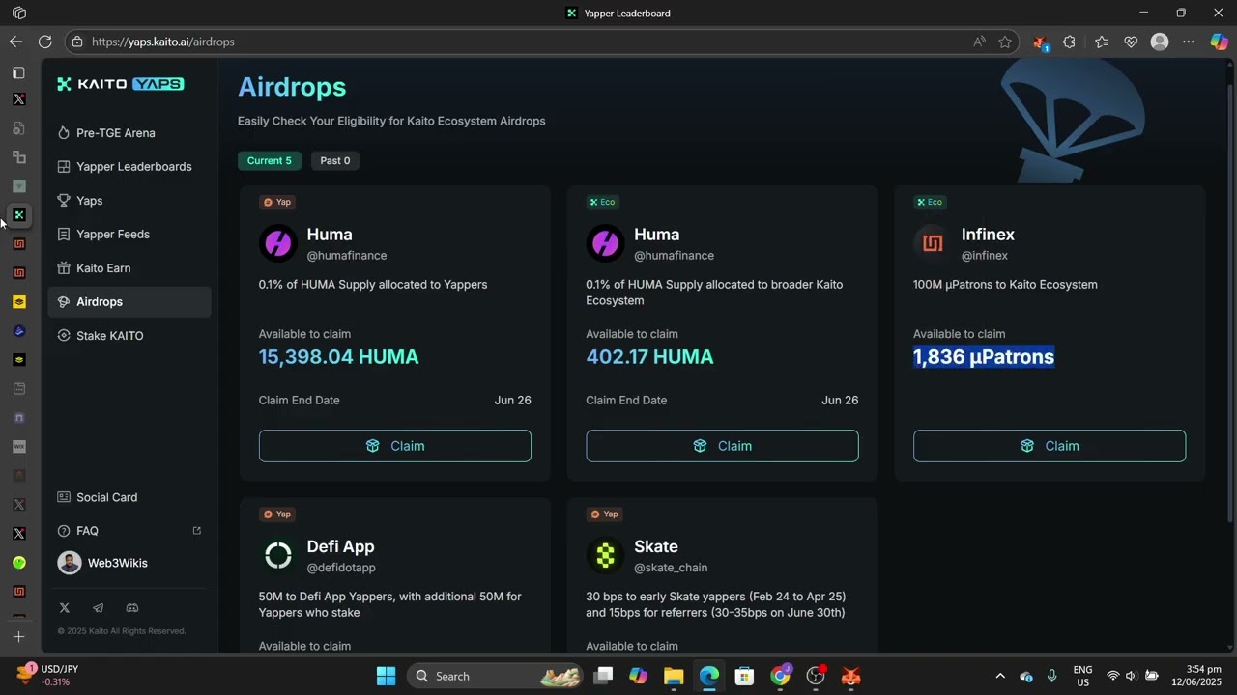Open the volume control in the tray
Image resolution: width=1237 pixels, height=695 pixels.
pos(1131,676)
